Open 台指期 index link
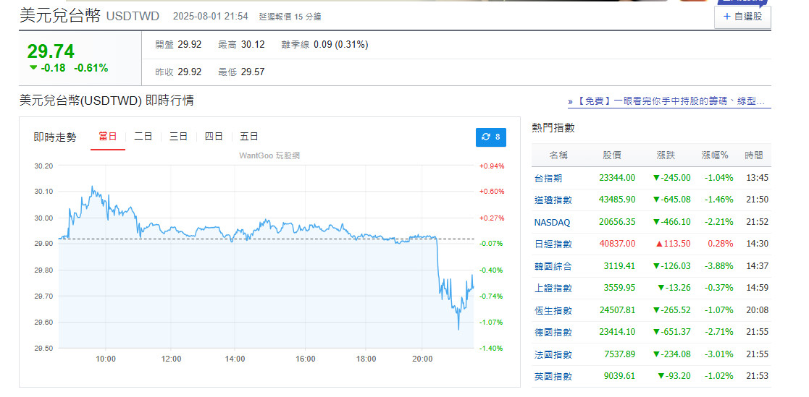The height and width of the screenshot is (397, 809). (548, 178)
